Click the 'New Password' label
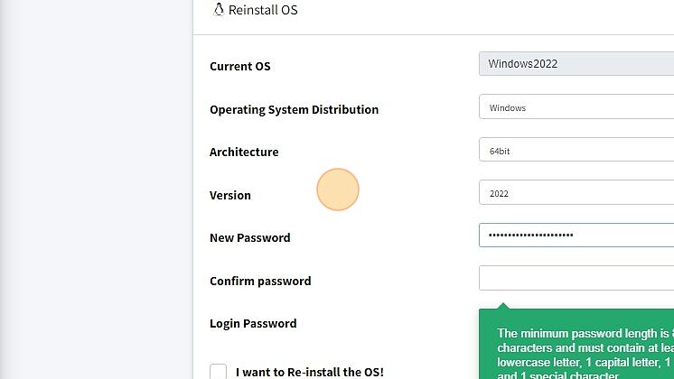674x379 pixels. 249,238
